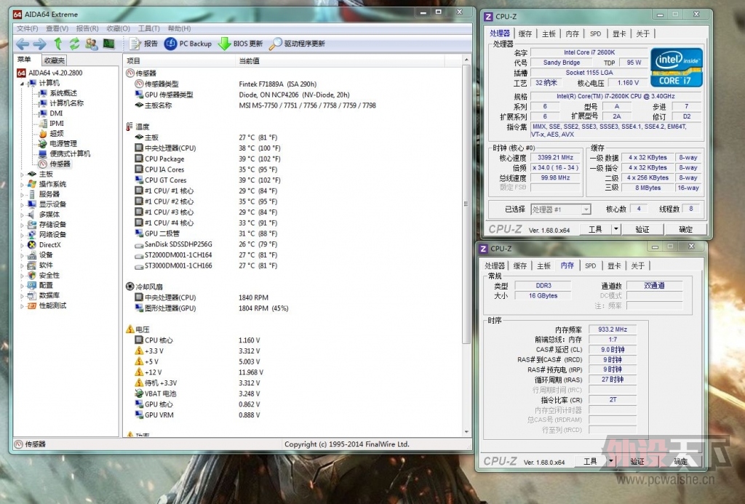
Task: Click the green up arrow toolbar icon
Action: click(x=58, y=44)
